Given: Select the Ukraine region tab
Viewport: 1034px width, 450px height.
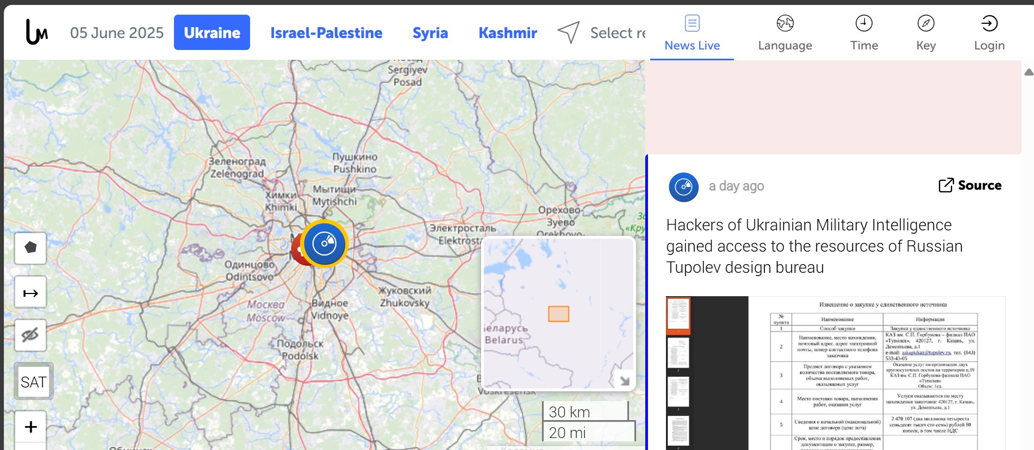Looking at the screenshot, I should 212,33.
